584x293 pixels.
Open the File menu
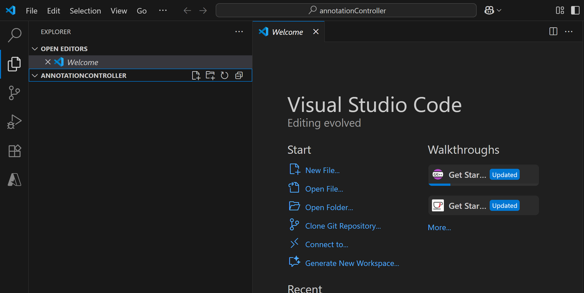(x=32, y=11)
